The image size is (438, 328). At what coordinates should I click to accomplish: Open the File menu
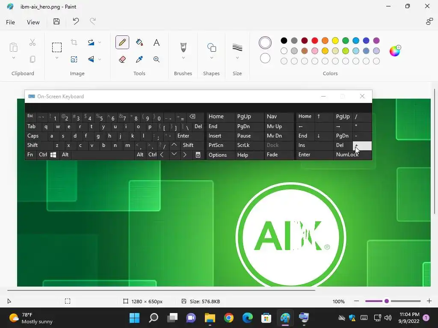(x=10, y=22)
